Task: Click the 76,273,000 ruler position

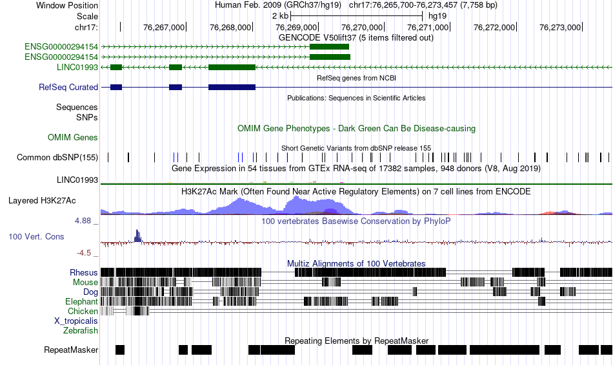Action: pos(560,27)
